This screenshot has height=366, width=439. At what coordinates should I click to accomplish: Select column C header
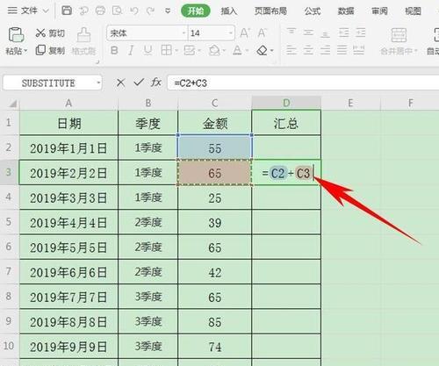pos(215,103)
